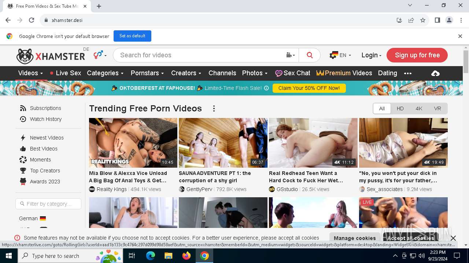
Task: Share this page from the address bar
Action: [411, 20]
